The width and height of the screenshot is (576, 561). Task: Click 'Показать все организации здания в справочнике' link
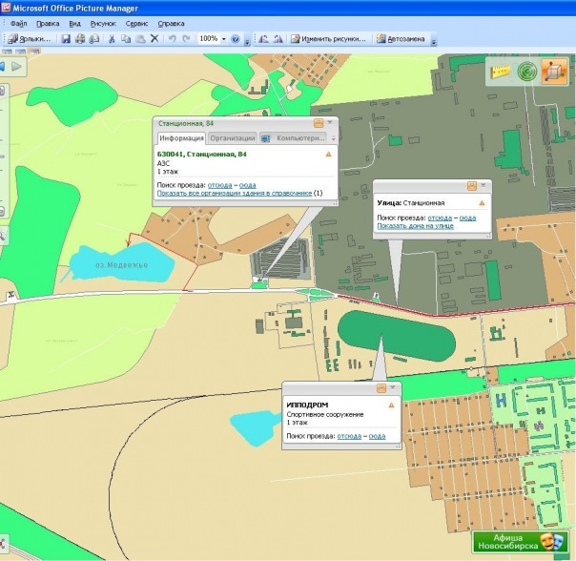coord(235,194)
